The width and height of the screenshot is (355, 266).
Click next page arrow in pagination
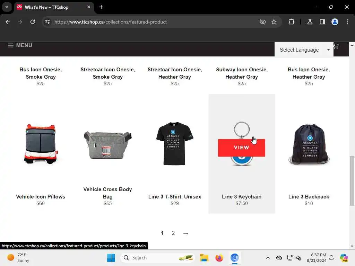186,233
